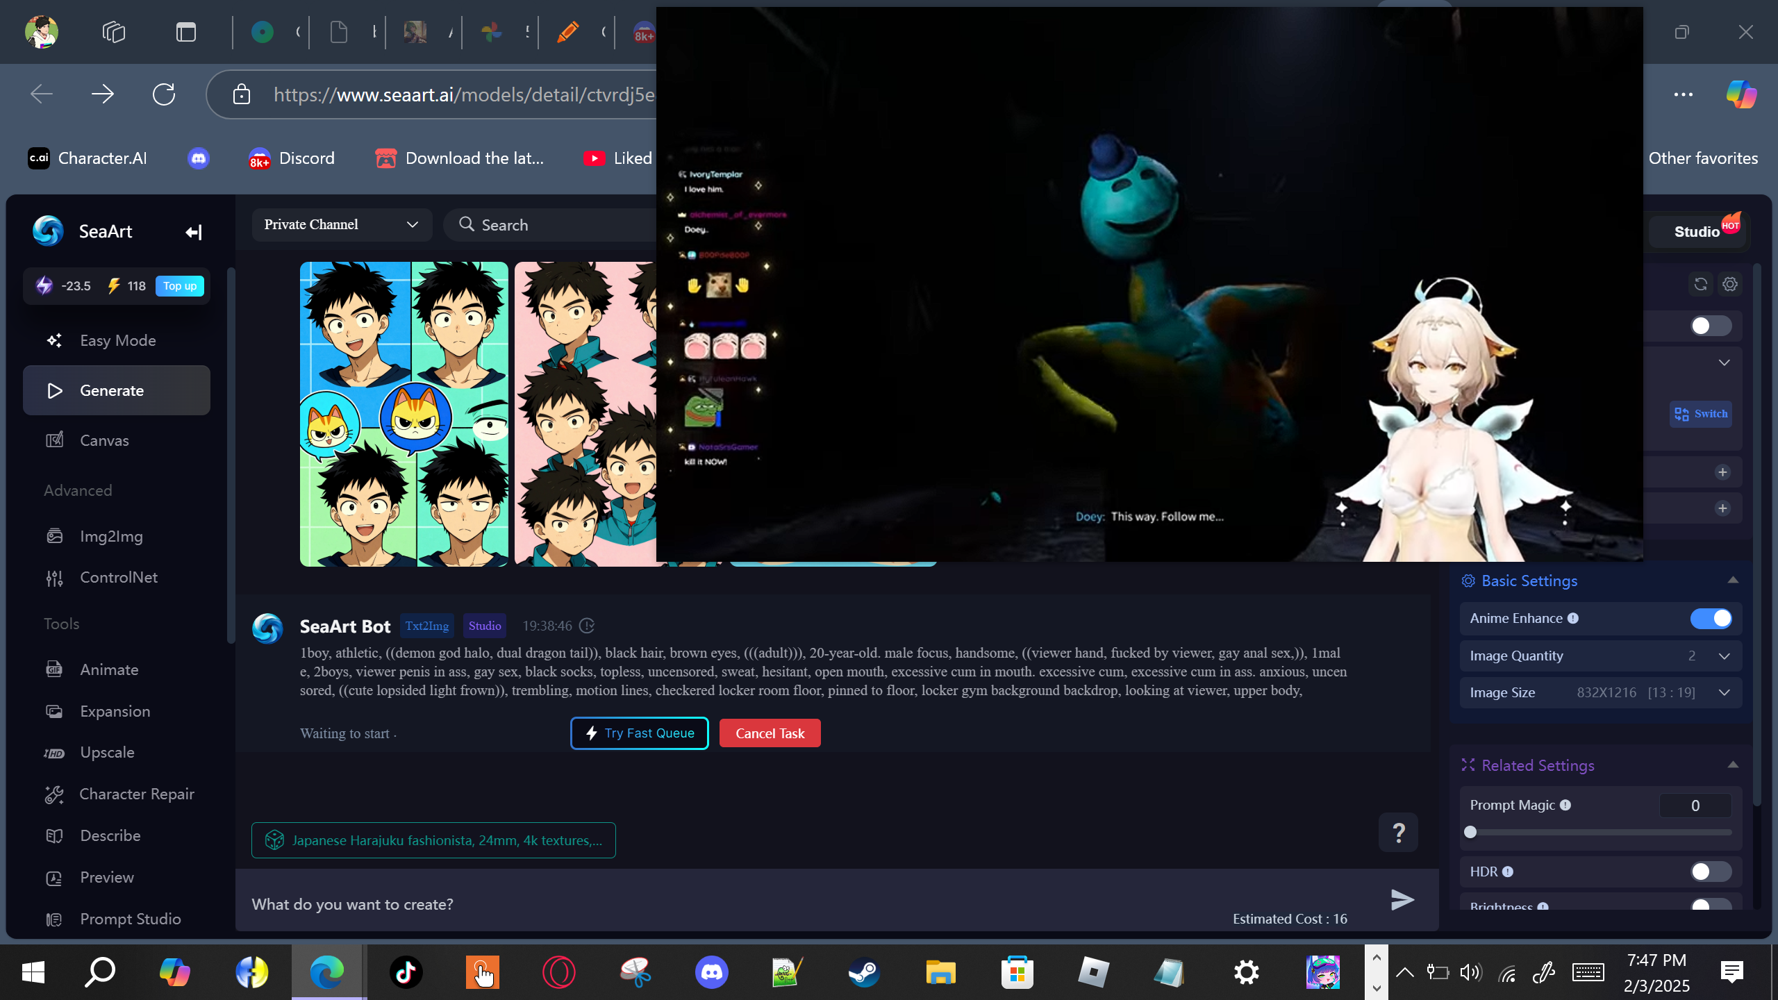Click the Txt2Img tag on the bot message

click(x=426, y=626)
